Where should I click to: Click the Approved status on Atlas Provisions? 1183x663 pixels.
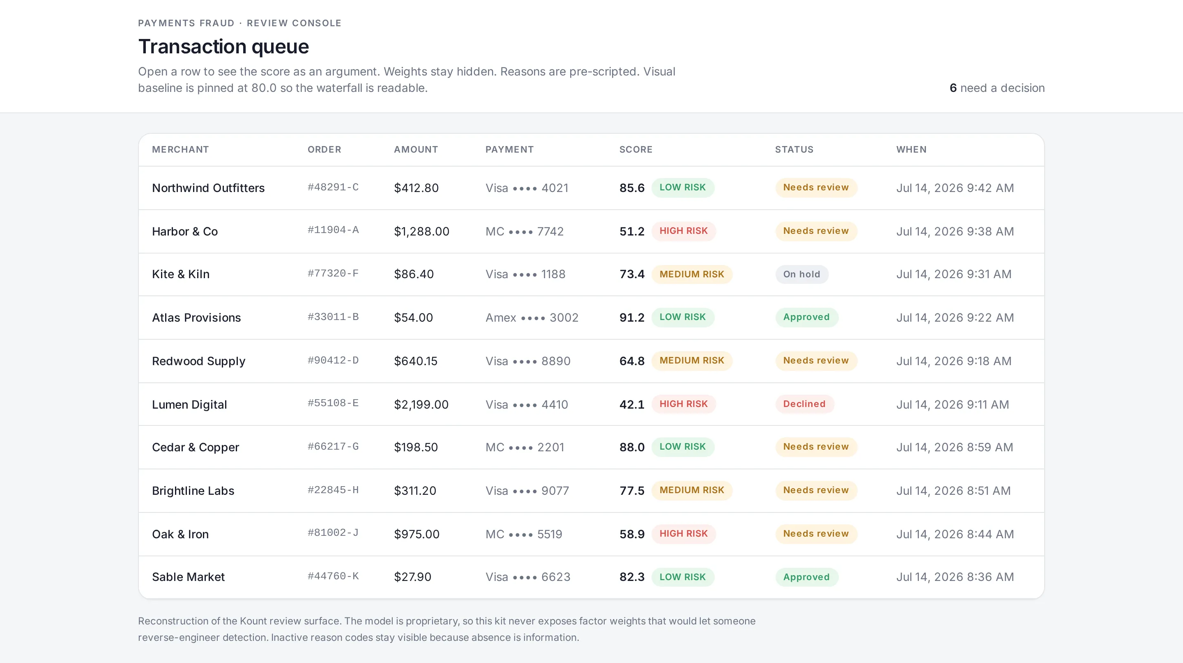(x=806, y=317)
